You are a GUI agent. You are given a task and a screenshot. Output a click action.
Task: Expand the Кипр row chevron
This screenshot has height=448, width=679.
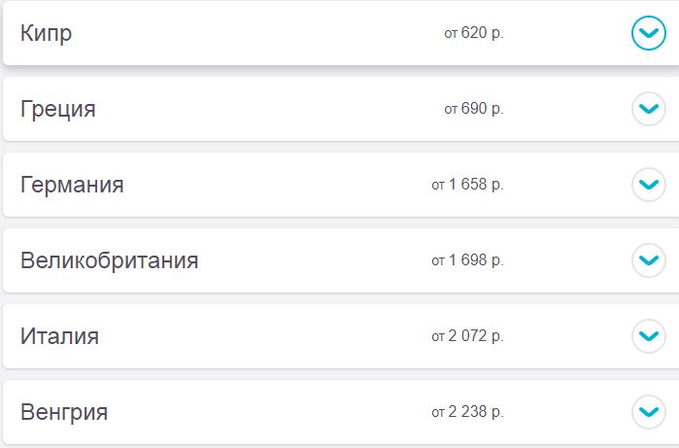(648, 34)
